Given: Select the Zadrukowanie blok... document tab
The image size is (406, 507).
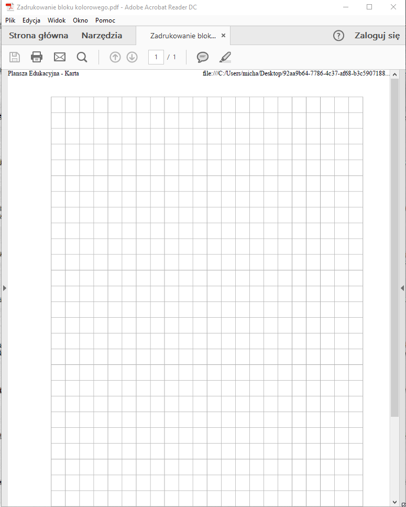Looking at the screenshot, I should click(183, 36).
